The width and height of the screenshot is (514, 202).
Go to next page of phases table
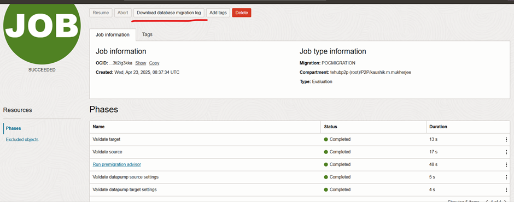coord(505,201)
